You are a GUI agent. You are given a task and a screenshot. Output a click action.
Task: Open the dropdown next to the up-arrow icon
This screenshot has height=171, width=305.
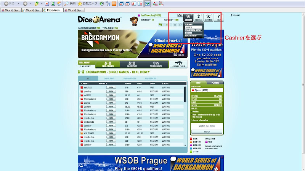coord(42,3)
